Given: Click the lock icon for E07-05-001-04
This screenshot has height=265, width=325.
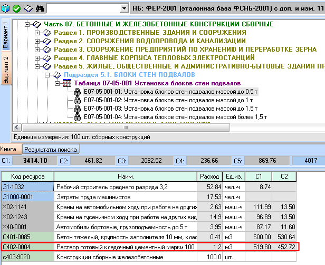Looking at the screenshot, I should (77, 117).
